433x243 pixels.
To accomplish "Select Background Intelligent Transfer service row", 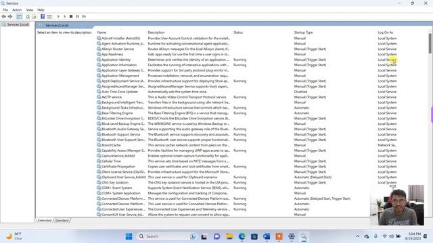I will point(247,103).
